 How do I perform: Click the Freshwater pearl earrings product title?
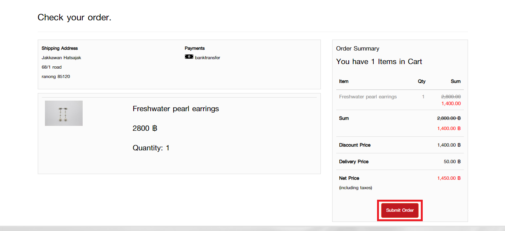tap(176, 109)
